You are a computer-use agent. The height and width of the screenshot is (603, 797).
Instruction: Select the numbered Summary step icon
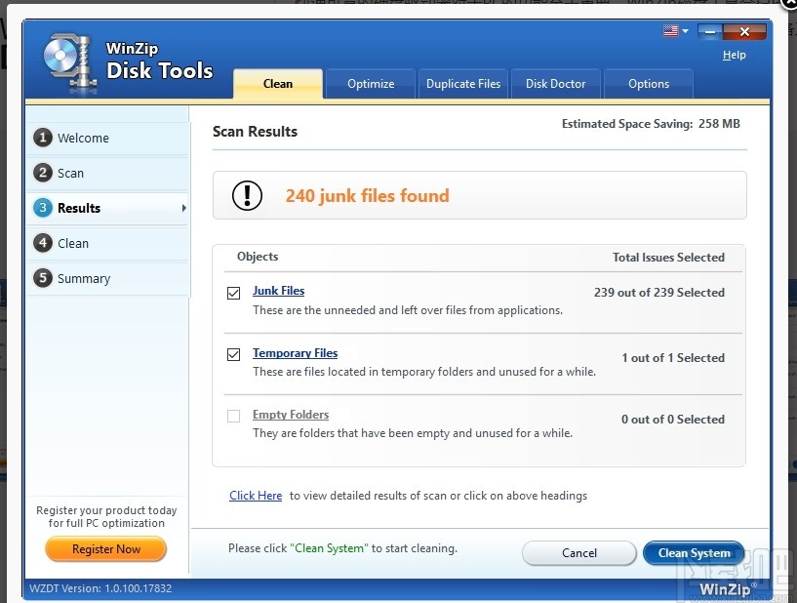[x=43, y=278]
